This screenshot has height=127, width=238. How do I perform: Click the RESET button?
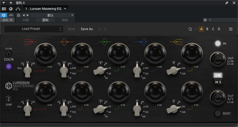coord(218,113)
